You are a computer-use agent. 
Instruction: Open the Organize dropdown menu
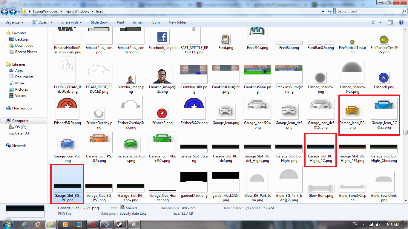[x=14, y=22]
